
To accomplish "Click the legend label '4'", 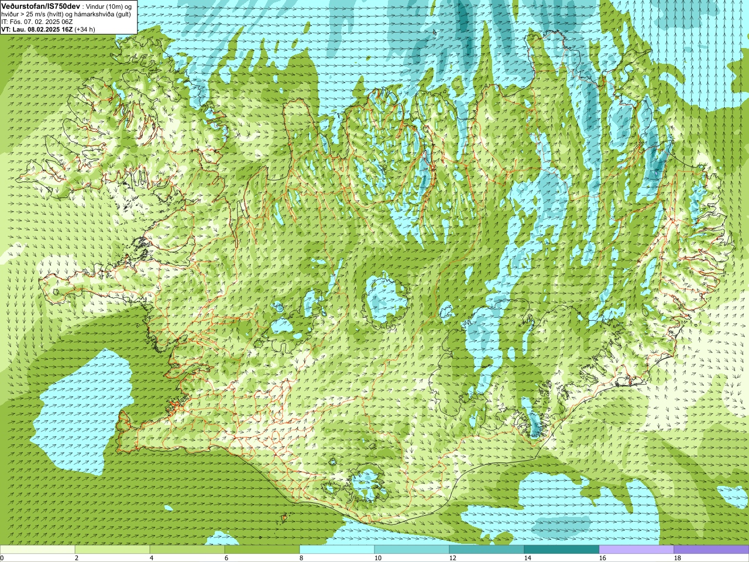I will click(x=152, y=558).
